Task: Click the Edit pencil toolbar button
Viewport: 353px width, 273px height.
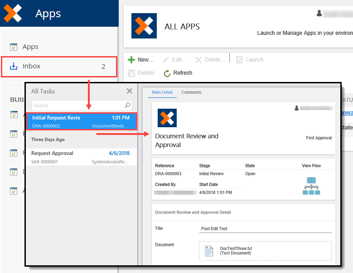Action: click(x=174, y=60)
